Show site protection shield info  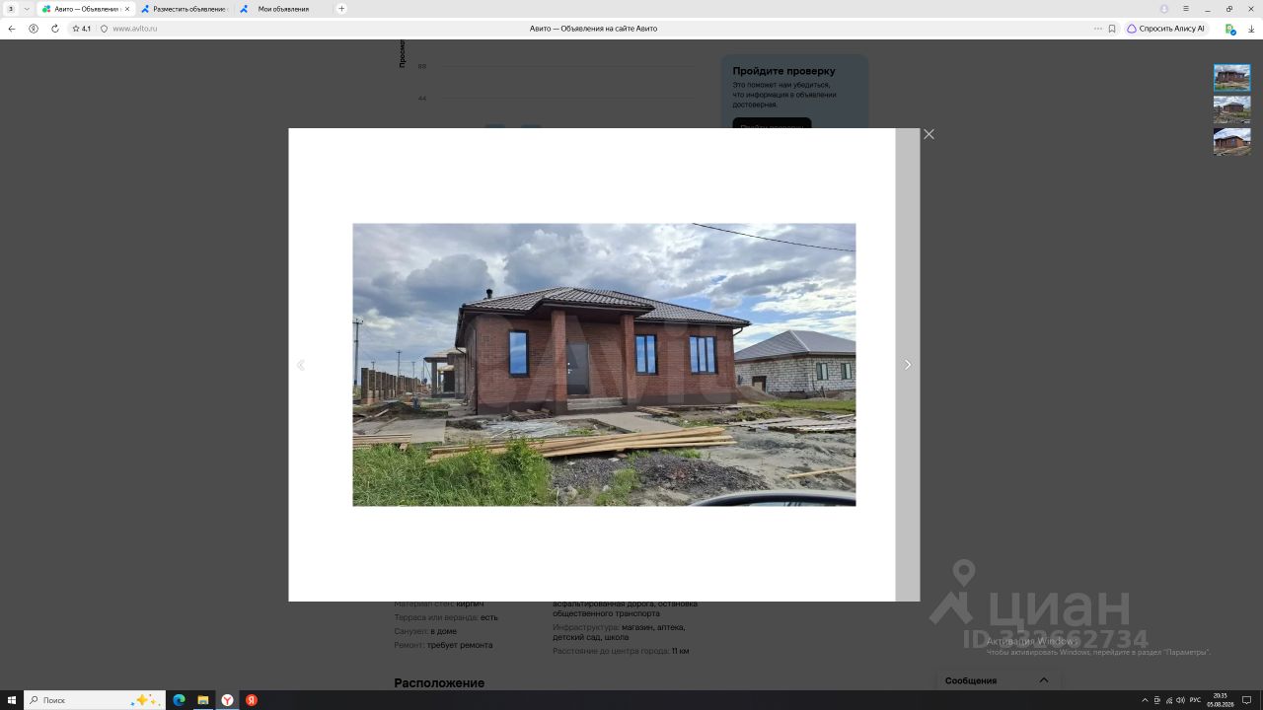tap(104, 29)
